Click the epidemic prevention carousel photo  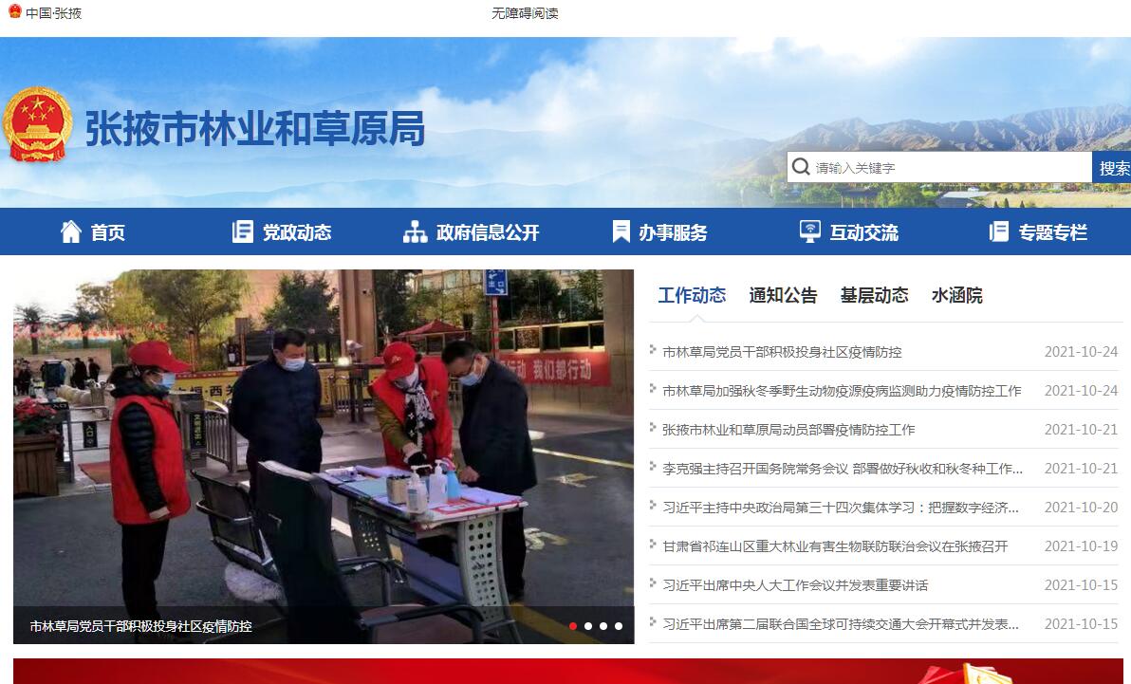coord(323,436)
